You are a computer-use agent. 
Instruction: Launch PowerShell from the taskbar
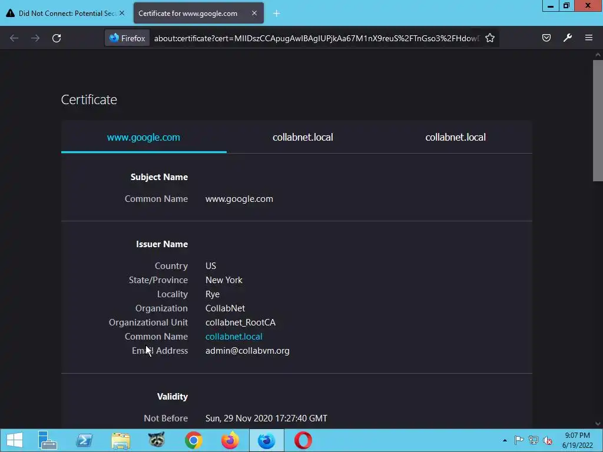point(84,440)
